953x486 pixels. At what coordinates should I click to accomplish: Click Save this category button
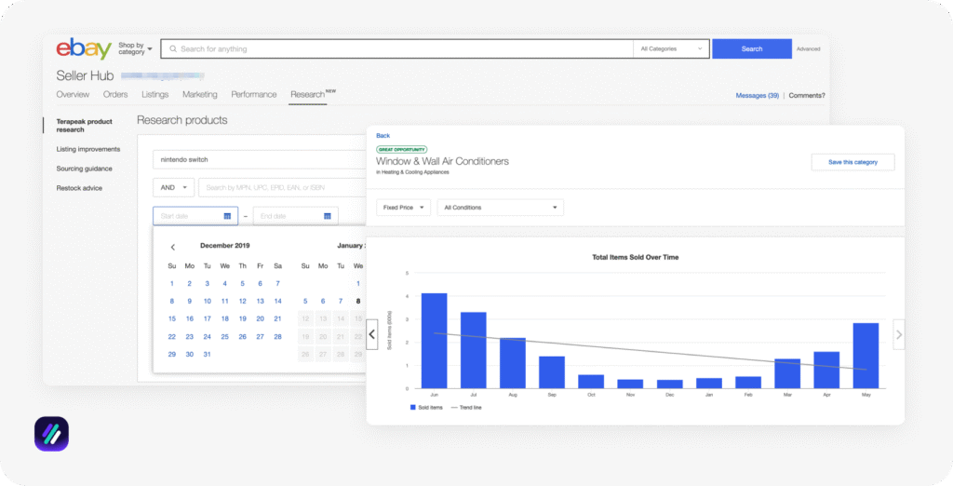(852, 162)
